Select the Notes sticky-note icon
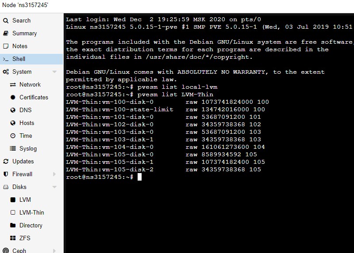This screenshot has height=253, width=354. [6, 46]
